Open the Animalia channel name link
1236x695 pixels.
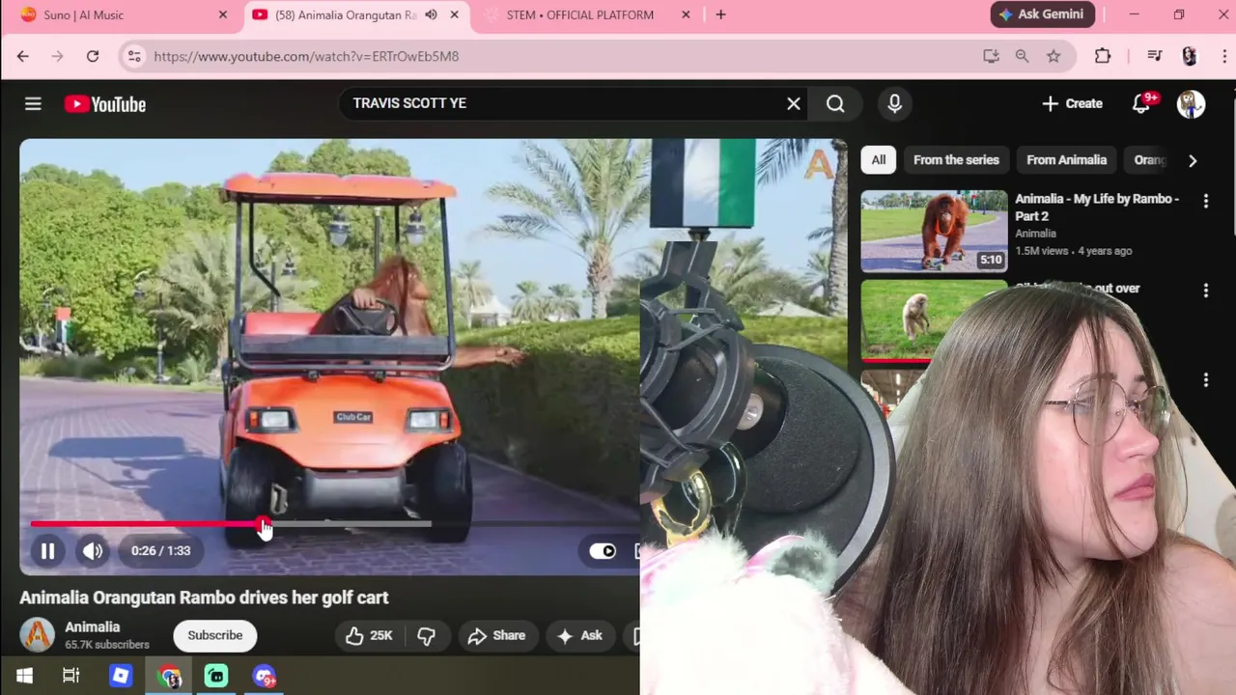click(x=93, y=627)
